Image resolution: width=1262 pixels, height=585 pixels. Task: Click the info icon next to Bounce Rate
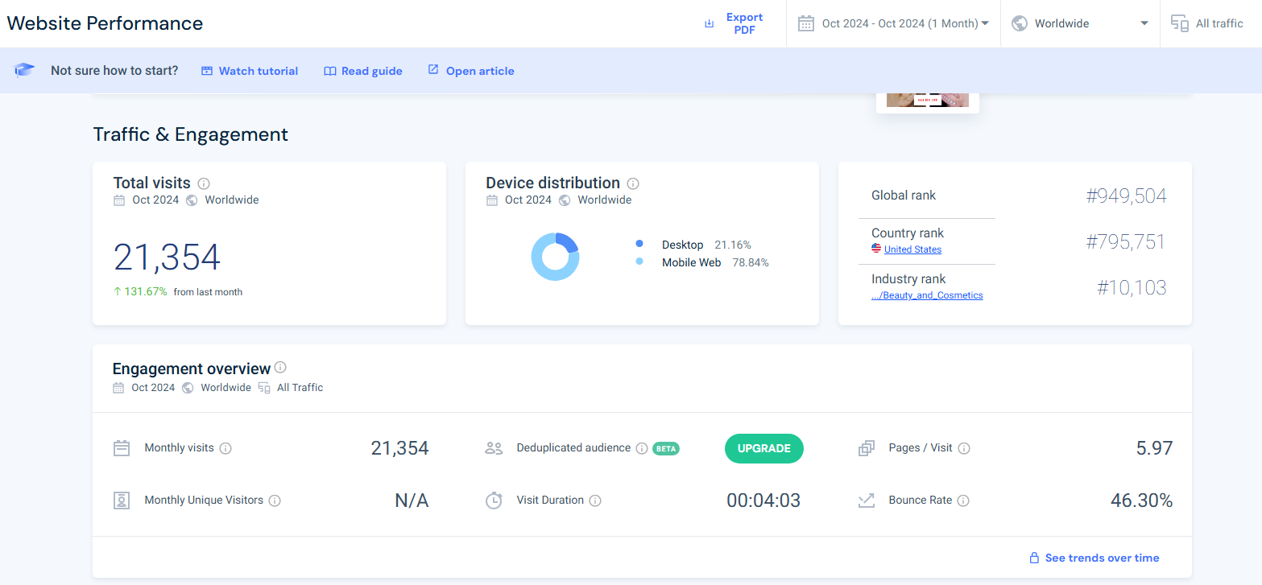tap(963, 501)
